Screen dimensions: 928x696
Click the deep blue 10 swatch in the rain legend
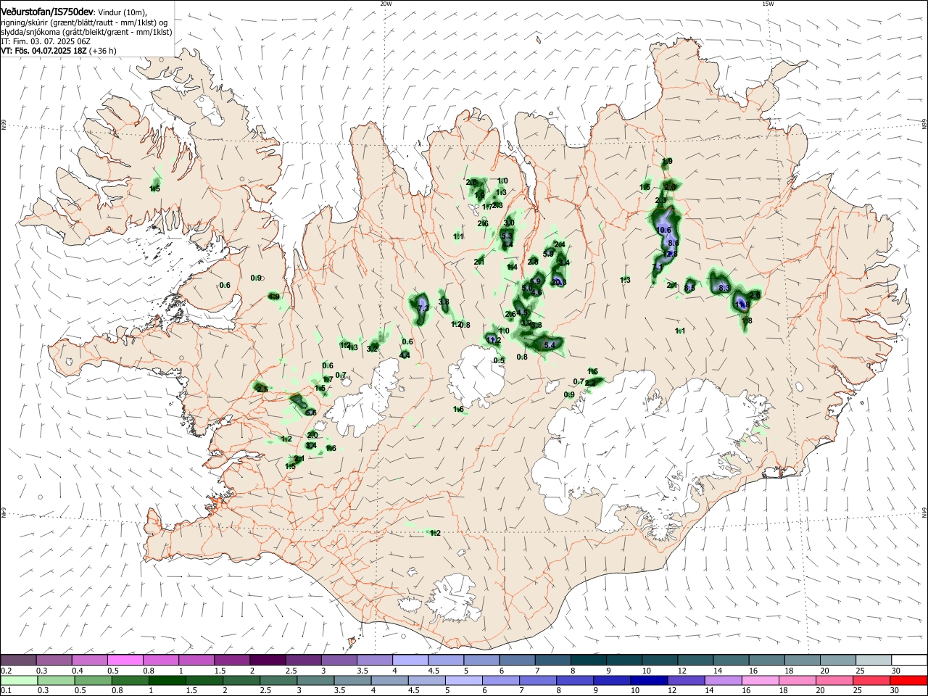point(649,681)
